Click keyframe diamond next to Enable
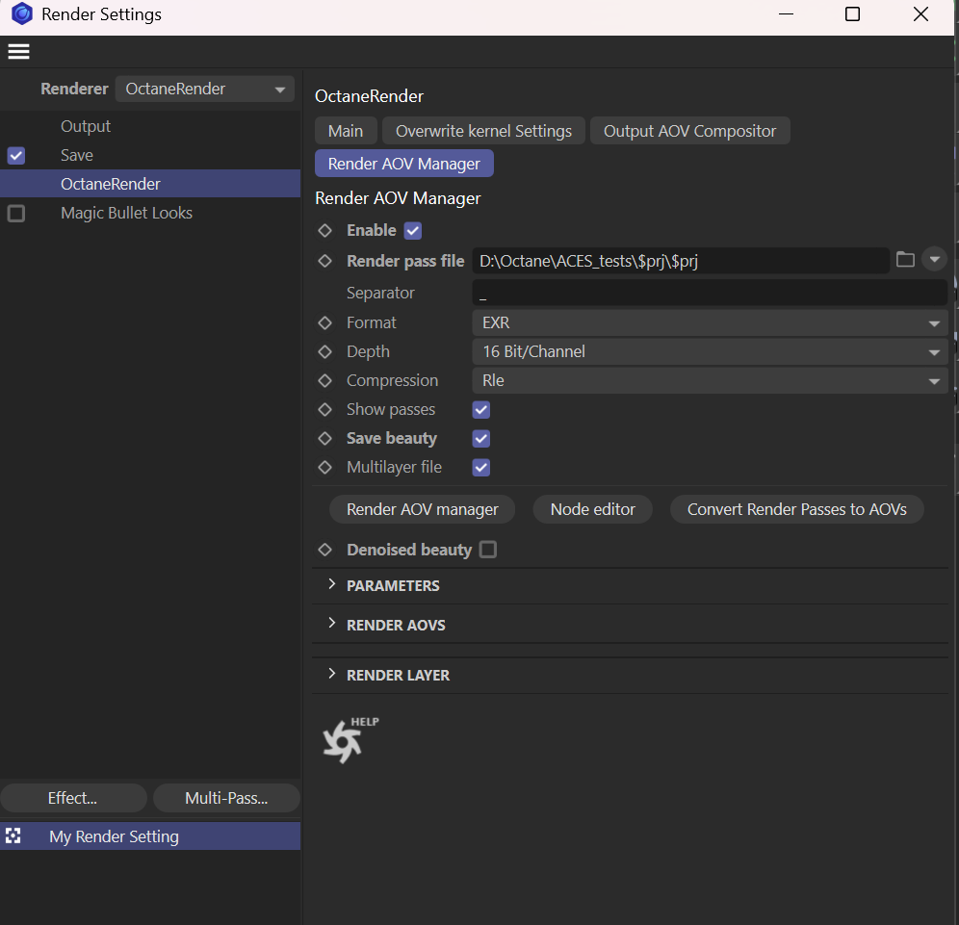This screenshot has width=959, height=925. 324,230
